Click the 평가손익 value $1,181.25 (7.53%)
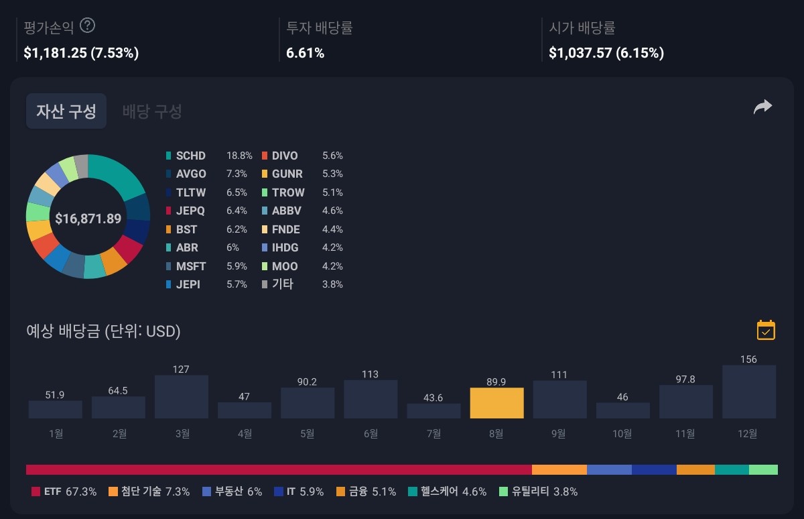Screen dimensions: 804x519 pyautogui.click(x=81, y=53)
